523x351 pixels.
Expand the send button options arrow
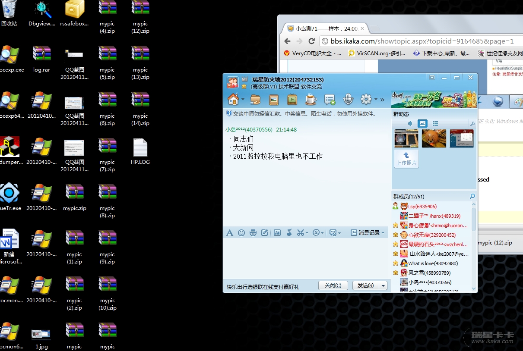pos(383,285)
